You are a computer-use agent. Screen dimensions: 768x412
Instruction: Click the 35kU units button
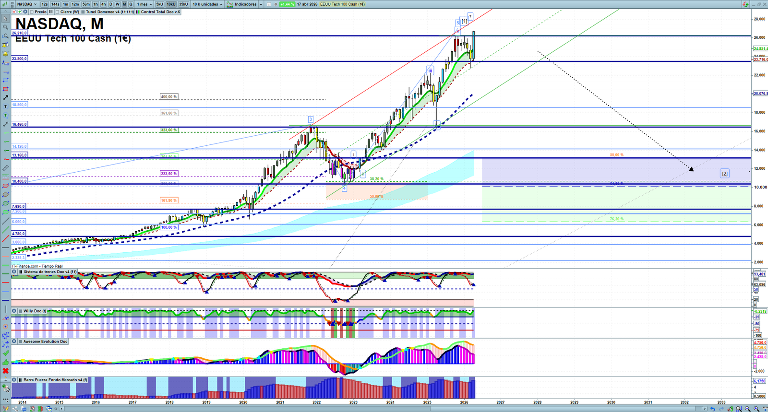(183, 4)
